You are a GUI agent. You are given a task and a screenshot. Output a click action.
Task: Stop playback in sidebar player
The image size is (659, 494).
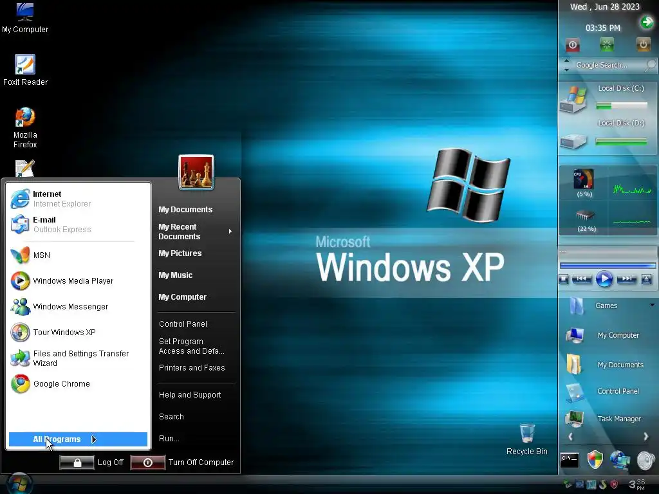coord(564,279)
